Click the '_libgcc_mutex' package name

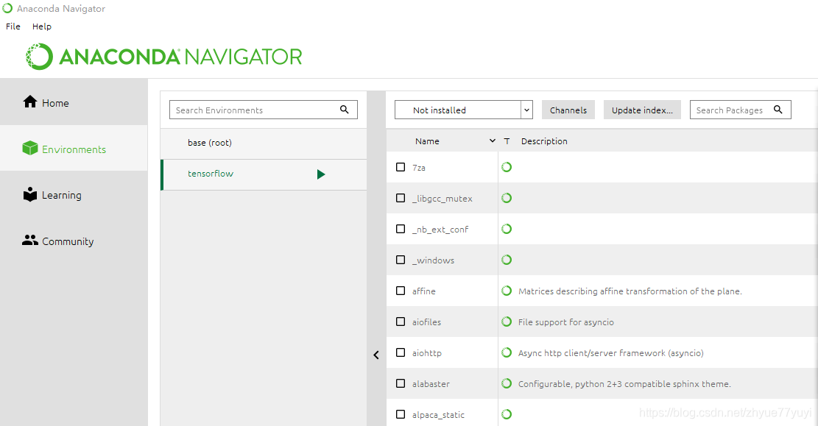coord(443,199)
